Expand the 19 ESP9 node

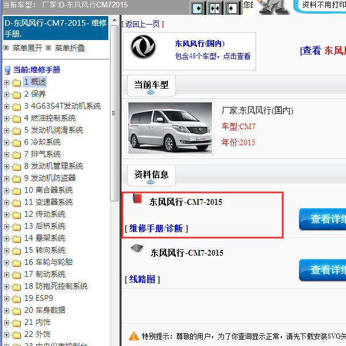pos(6,299)
